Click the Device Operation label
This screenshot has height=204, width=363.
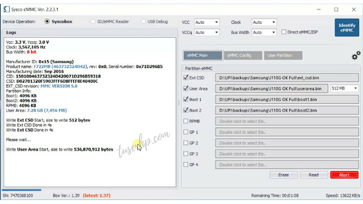click(19, 22)
